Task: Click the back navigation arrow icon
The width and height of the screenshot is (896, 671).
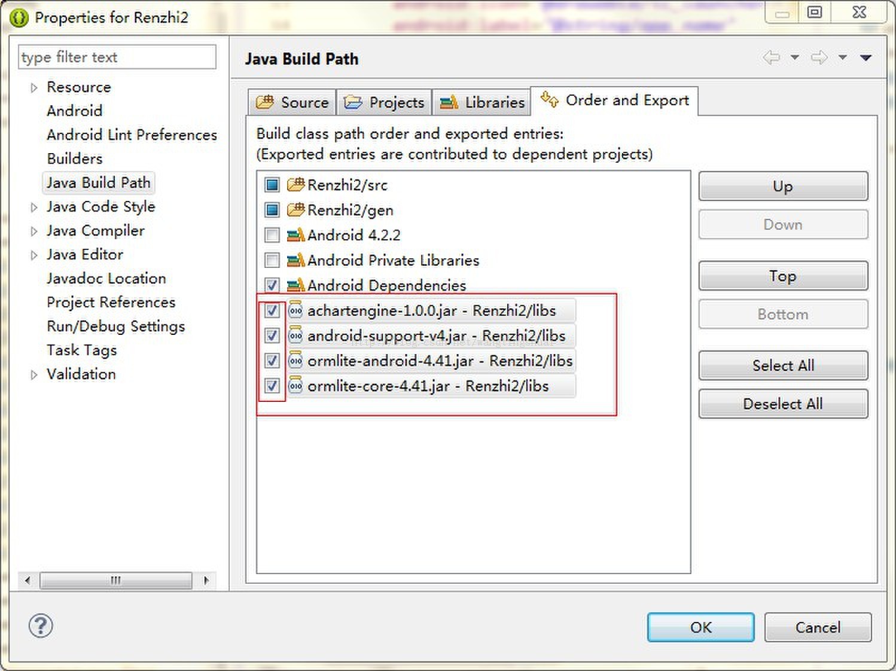Action: [772, 57]
